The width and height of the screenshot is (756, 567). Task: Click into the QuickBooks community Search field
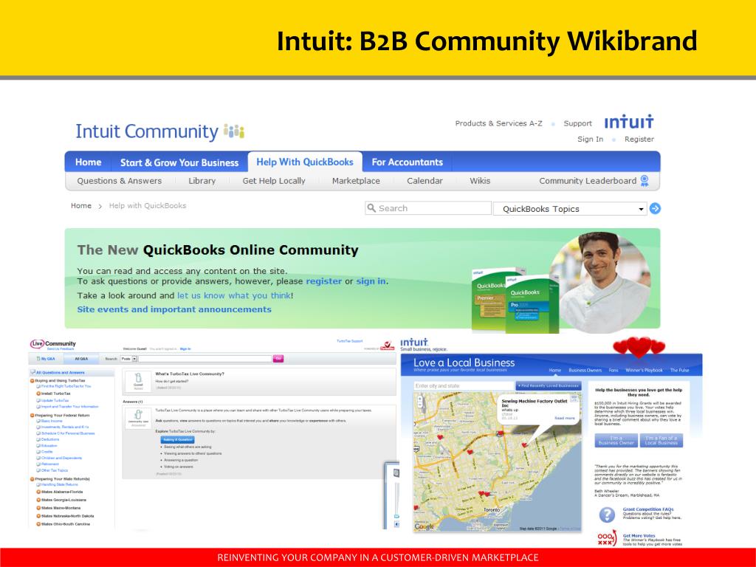(x=428, y=207)
